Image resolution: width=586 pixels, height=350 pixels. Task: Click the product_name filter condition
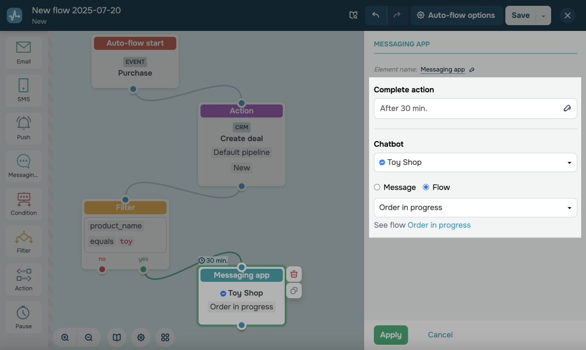pyautogui.click(x=116, y=226)
